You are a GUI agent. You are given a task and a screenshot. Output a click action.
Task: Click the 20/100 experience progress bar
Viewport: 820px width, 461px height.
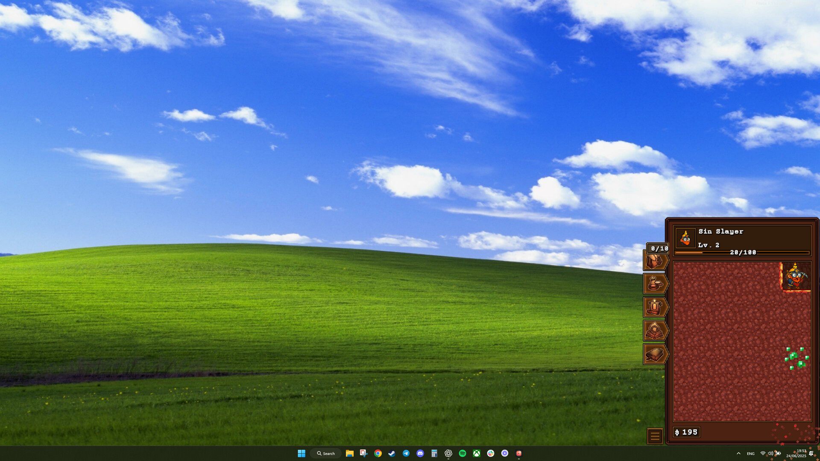743,252
